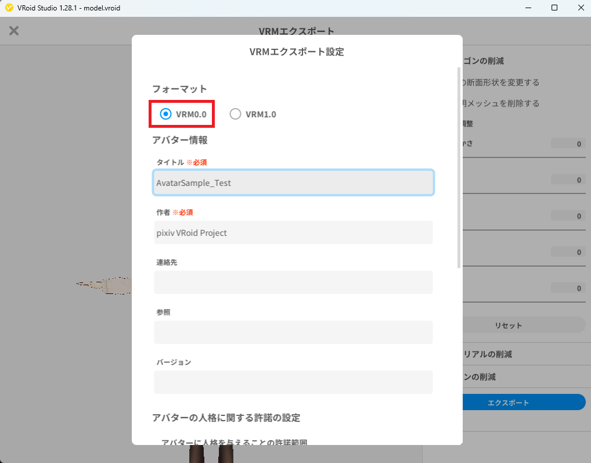Expand the リアルの削減 section
This screenshot has height=463, width=591.
point(488,354)
